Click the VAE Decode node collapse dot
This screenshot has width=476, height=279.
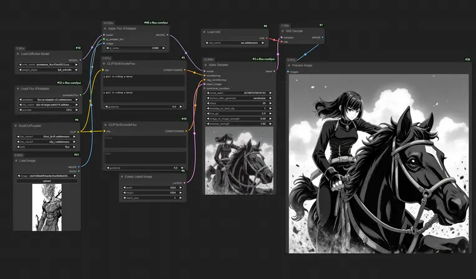[x=283, y=31]
